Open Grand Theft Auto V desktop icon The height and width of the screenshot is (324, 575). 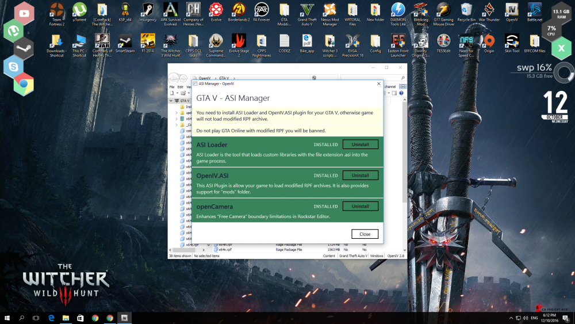[307, 15]
